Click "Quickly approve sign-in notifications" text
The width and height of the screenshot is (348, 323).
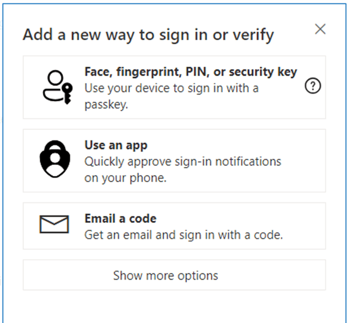pos(183,161)
